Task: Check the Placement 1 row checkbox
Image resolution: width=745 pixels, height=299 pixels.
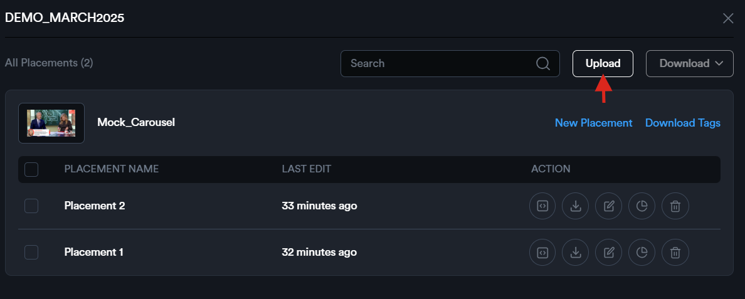Action: click(31, 253)
